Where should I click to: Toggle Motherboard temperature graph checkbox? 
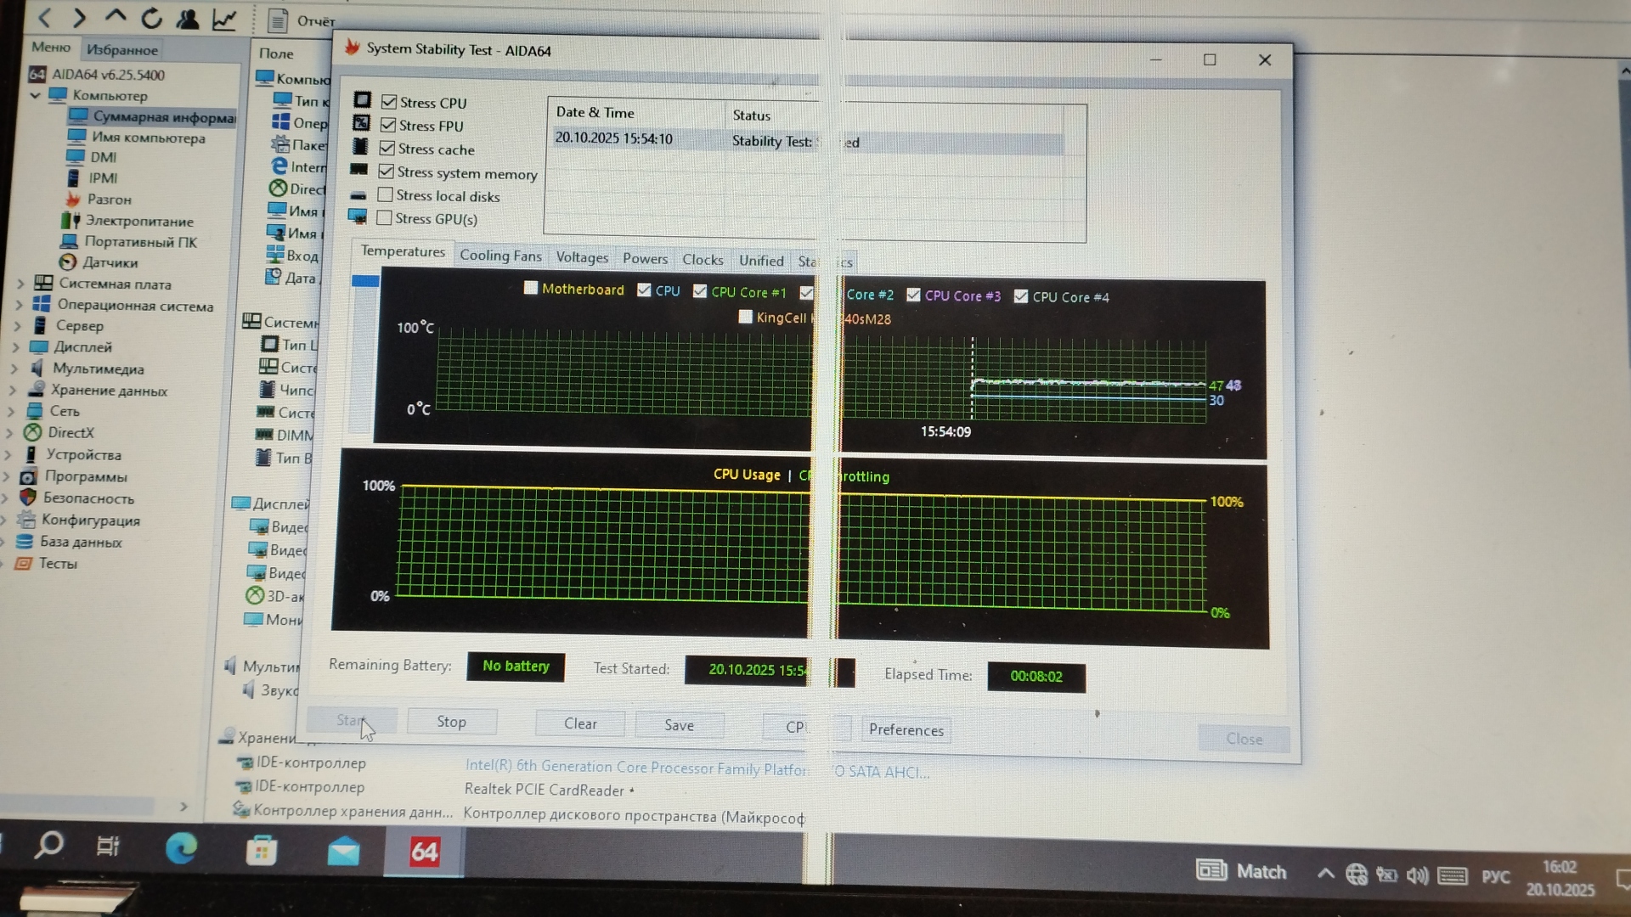[531, 288]
